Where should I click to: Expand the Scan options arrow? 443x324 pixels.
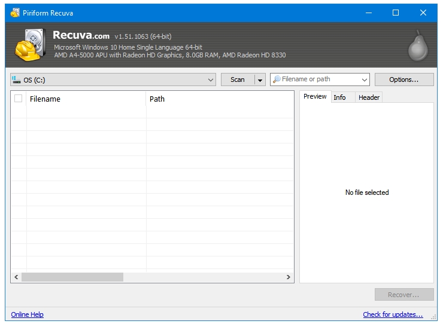click(x=260, y=80)
